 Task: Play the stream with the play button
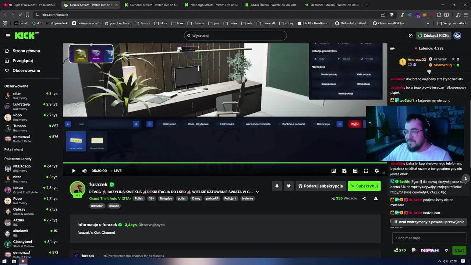74,171
